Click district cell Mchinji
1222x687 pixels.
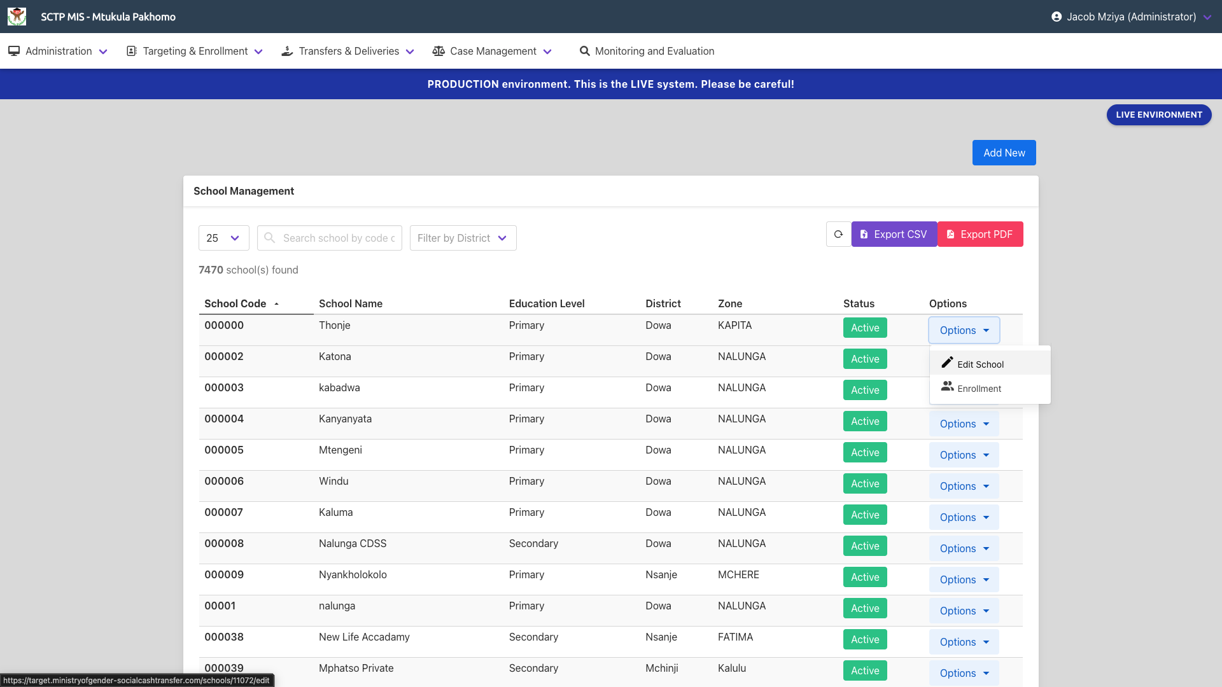point(662,668)
